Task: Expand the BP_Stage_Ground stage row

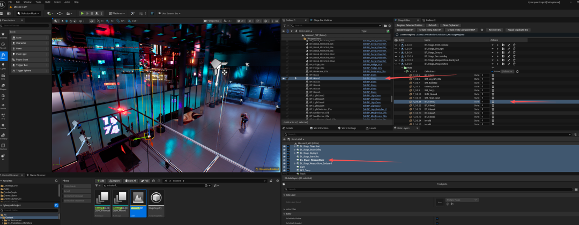Action: coord(399,52)
